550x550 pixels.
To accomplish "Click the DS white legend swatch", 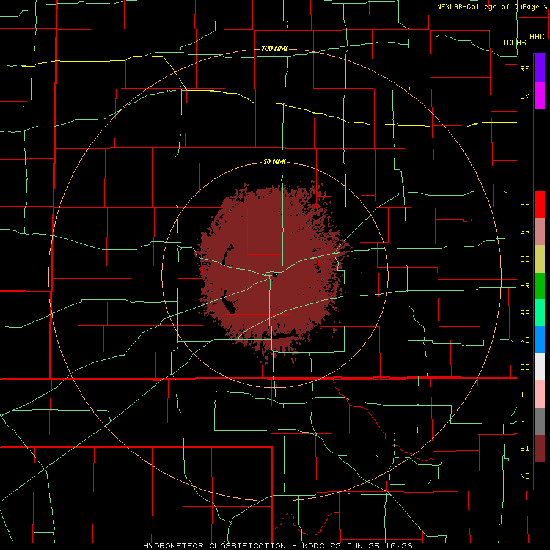I will (x=540, y=367).
